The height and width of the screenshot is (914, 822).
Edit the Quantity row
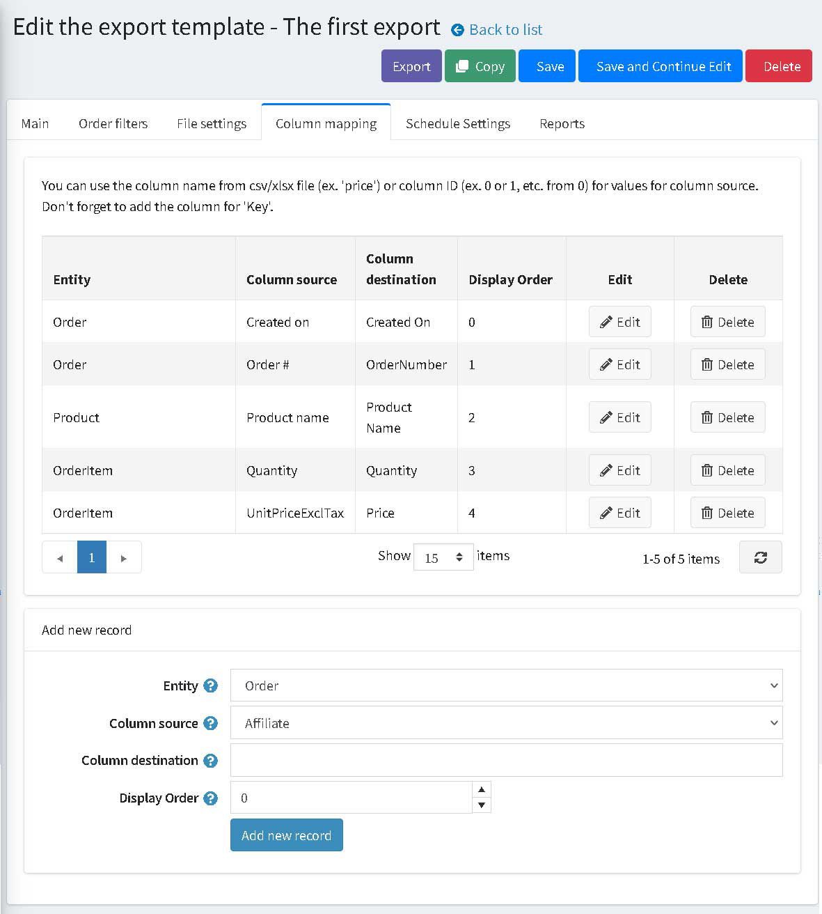620,470
